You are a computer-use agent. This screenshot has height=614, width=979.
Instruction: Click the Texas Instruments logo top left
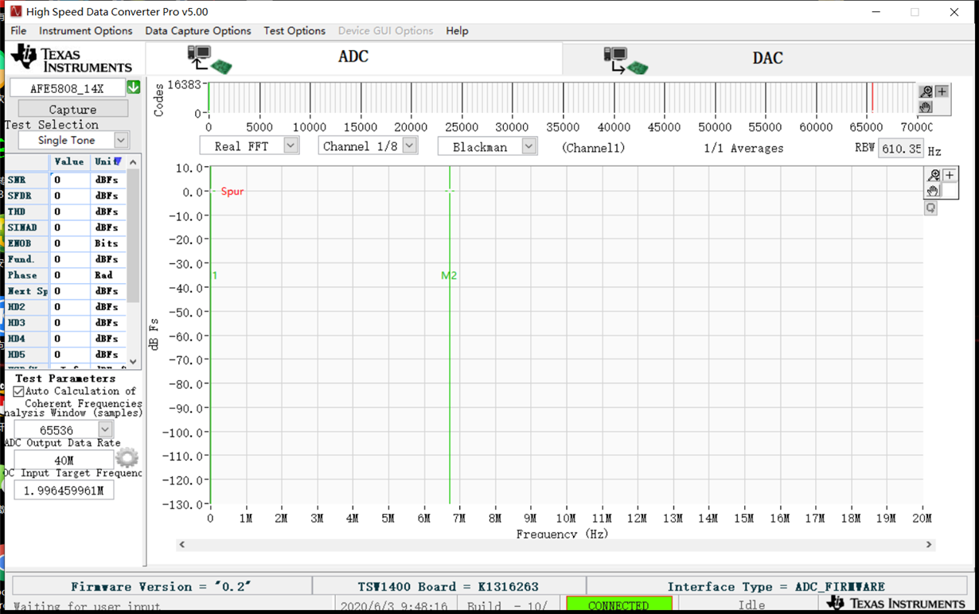click(72, 59)
